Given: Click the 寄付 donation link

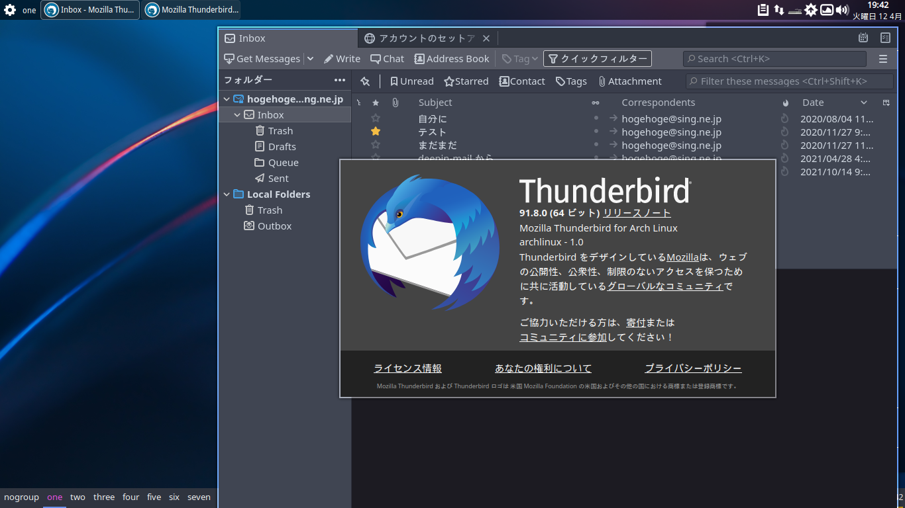Looking at the screenshot, I should click(x=636, y=323).
